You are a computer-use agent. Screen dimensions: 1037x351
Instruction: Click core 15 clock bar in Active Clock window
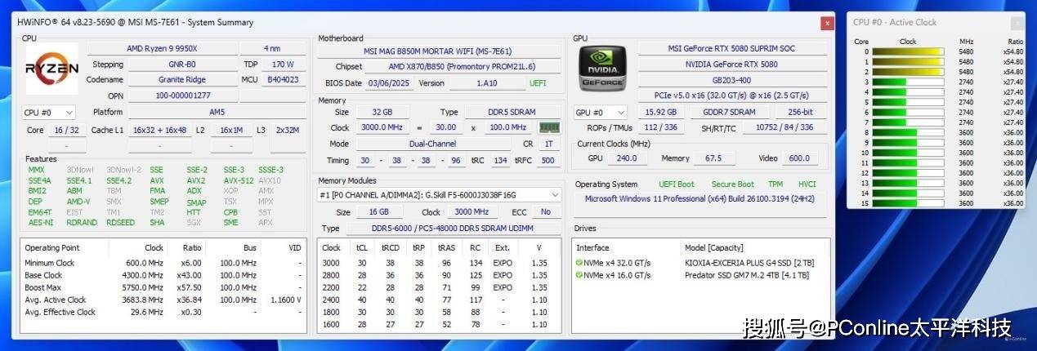908,203
